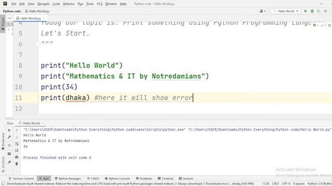Open the Edit menu
Screen dimensions: 332x186
[22, 4]
